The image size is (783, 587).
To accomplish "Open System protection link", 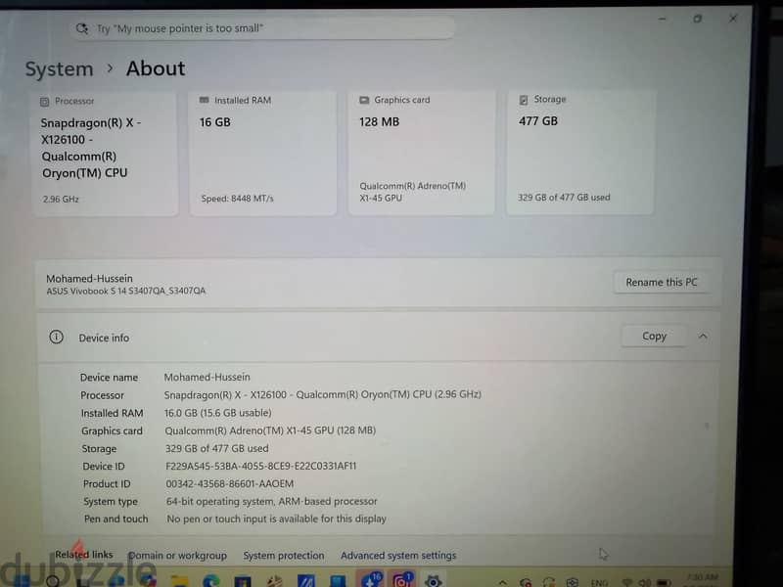I will (284, 555).
